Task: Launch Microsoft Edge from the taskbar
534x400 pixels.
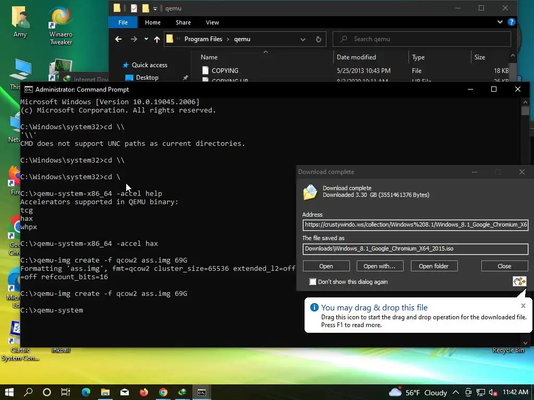Action: 86,392
